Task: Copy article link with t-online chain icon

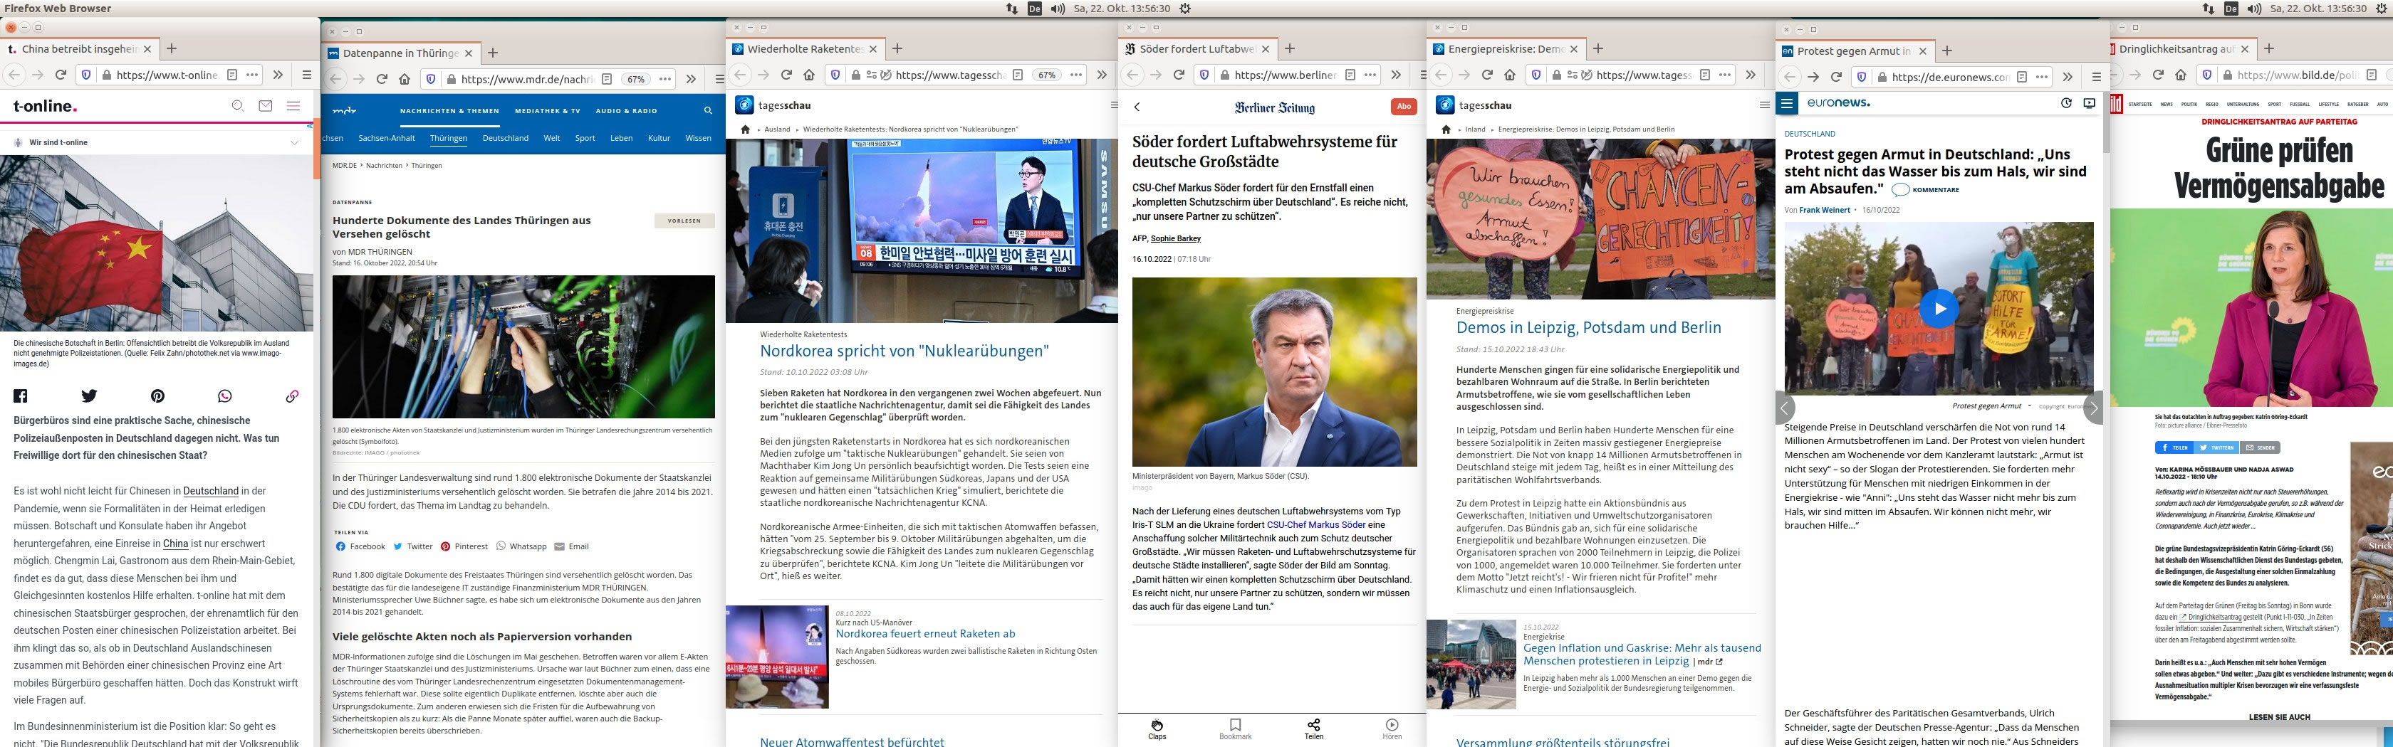Action: 292,396
